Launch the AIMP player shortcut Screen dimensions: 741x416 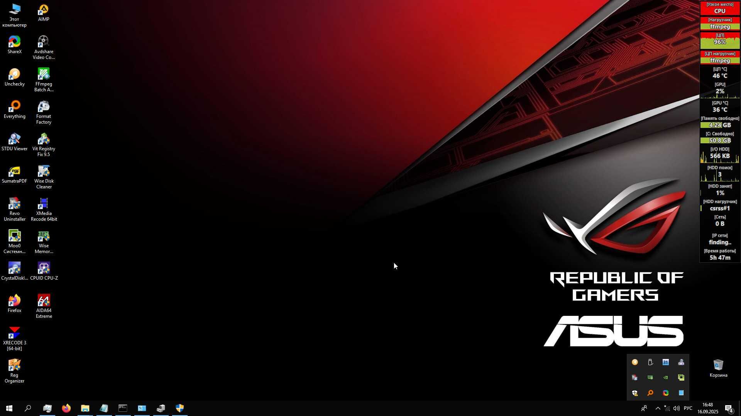click(44, 13)
